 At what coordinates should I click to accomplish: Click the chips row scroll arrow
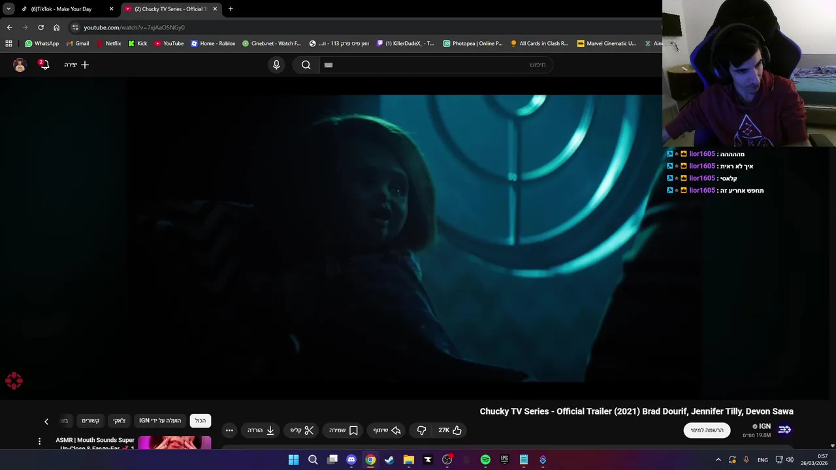point(46,422)
